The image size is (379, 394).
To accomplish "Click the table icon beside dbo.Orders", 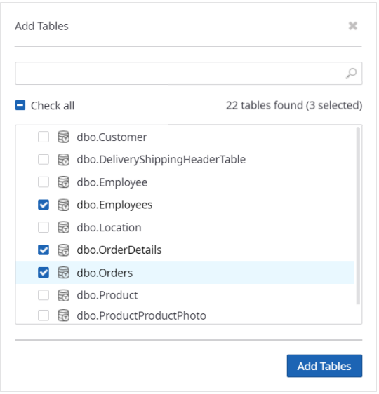I will pyautogui.click(x=63, y=273).
